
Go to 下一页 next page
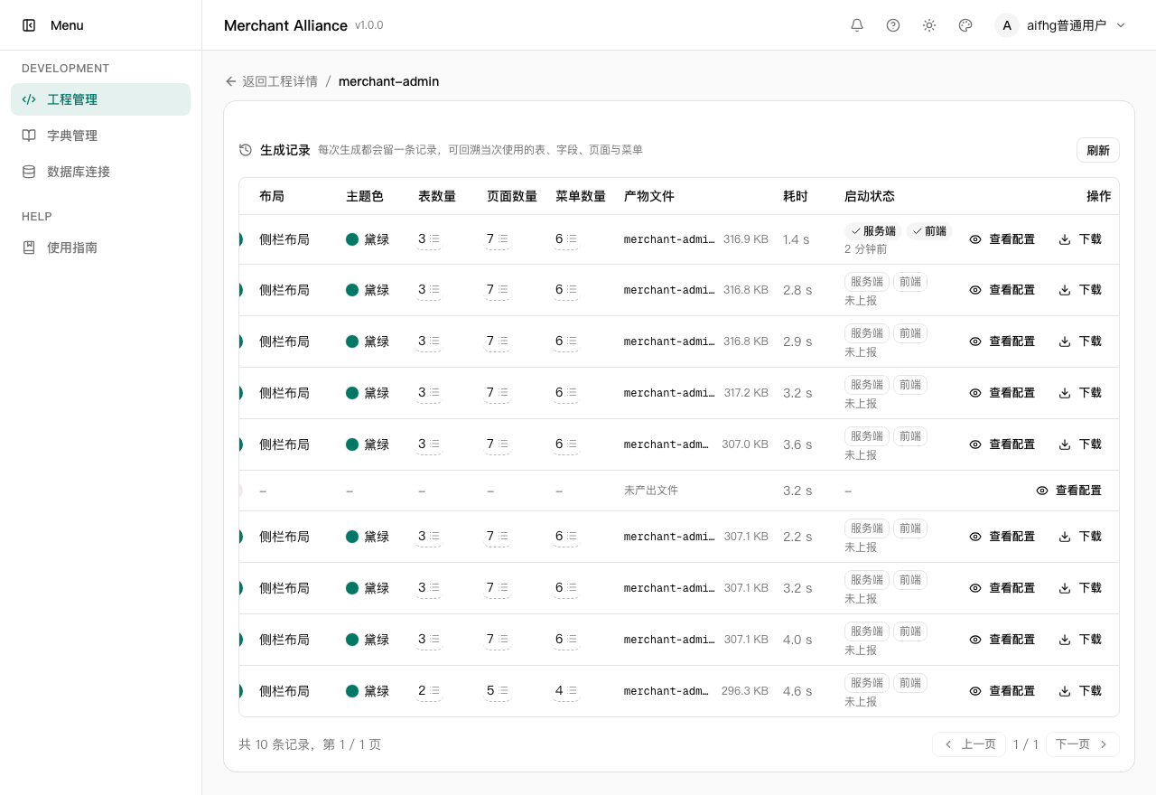pyautogui.click(x=1082, y=744)
